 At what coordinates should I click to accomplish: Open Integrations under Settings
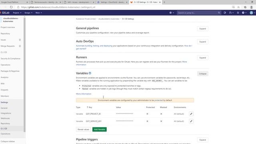(6, 113)
